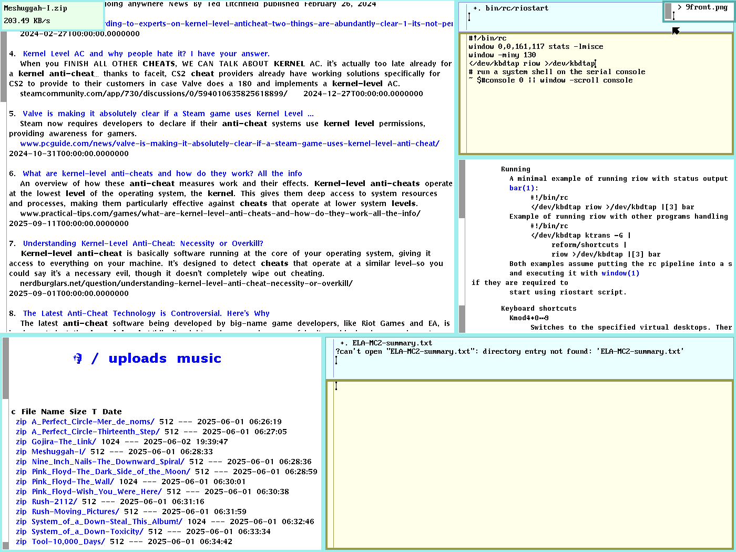Click the search results window scrollbar
Viewport: 736px width, 552px height.
click(3, 158)
